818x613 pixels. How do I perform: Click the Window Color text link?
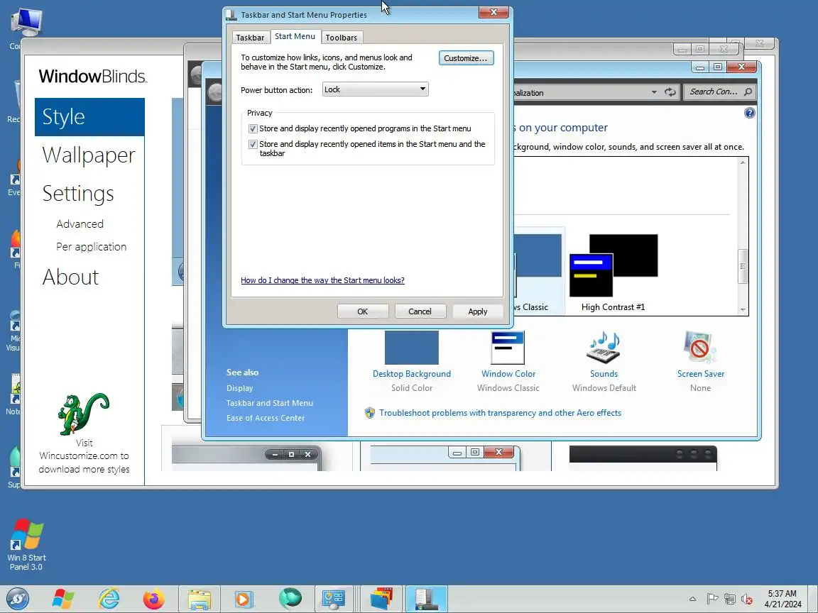point(508,374)
